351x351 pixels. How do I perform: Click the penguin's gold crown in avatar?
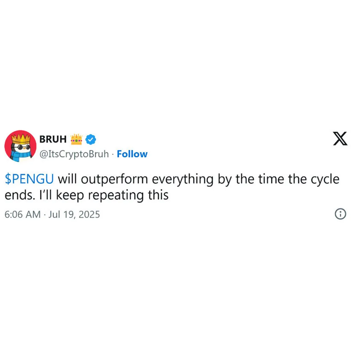coord(21,139)
